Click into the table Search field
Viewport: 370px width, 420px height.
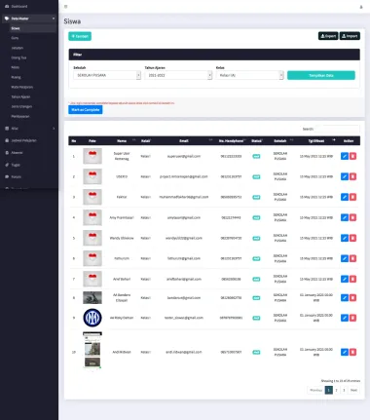pos(337,129)
